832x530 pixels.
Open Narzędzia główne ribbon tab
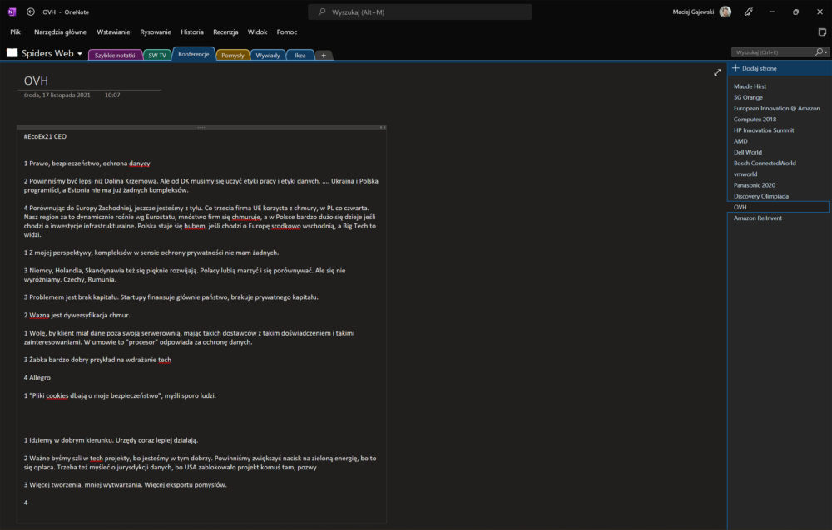point(60,32)
